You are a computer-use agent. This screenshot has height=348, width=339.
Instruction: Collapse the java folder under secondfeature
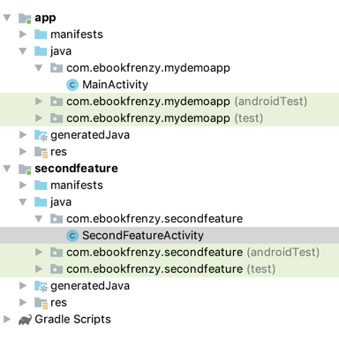pos(23,202)
